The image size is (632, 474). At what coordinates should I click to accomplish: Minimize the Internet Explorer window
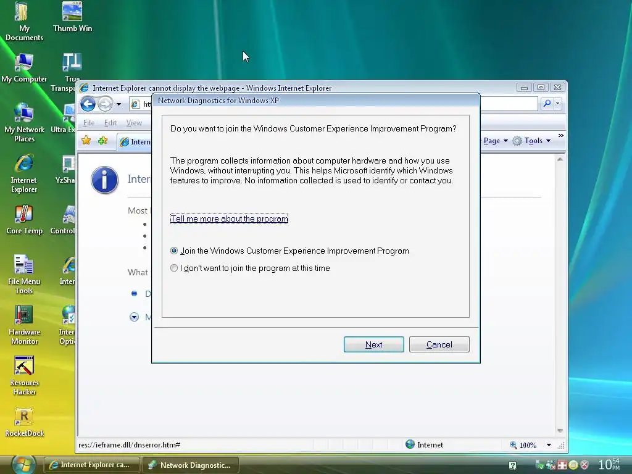click(x=524, y=88)
